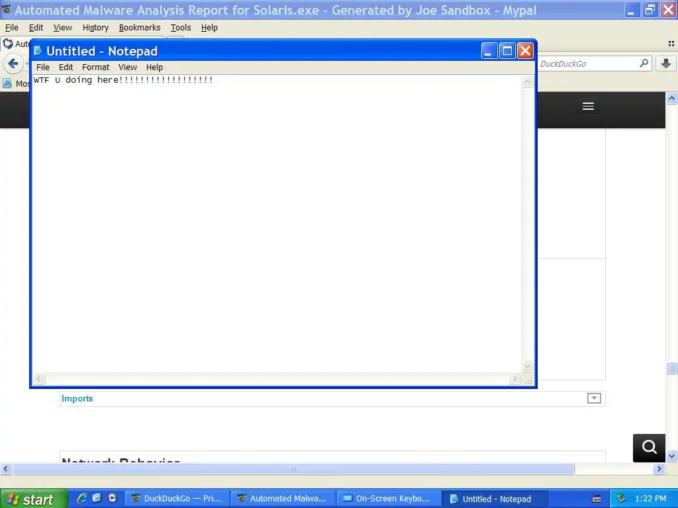The image size is (678, 508).
Task: Open Notepad View menu
Action: (128, 67)
